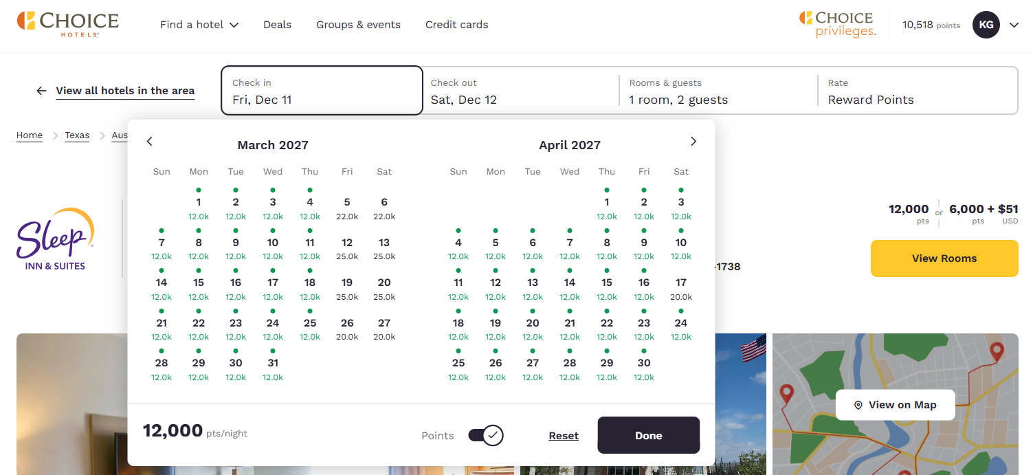
Task: Click the View Rooms button
Action: 944,258
